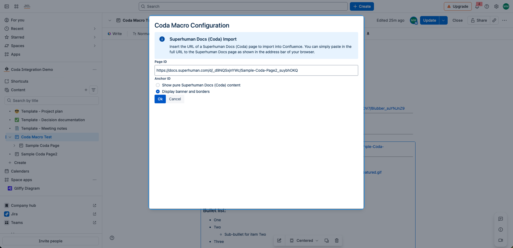
Task: Go to For you
Action: pyautogui.click(x=18, y=20)
